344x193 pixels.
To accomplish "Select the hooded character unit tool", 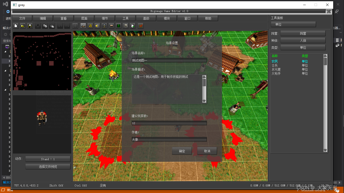I will [104, 26].
